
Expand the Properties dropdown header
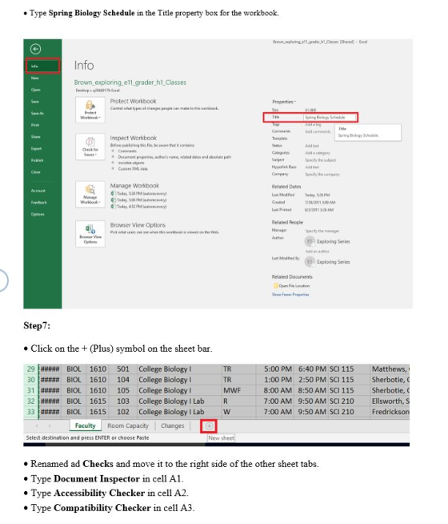point(284,102)
